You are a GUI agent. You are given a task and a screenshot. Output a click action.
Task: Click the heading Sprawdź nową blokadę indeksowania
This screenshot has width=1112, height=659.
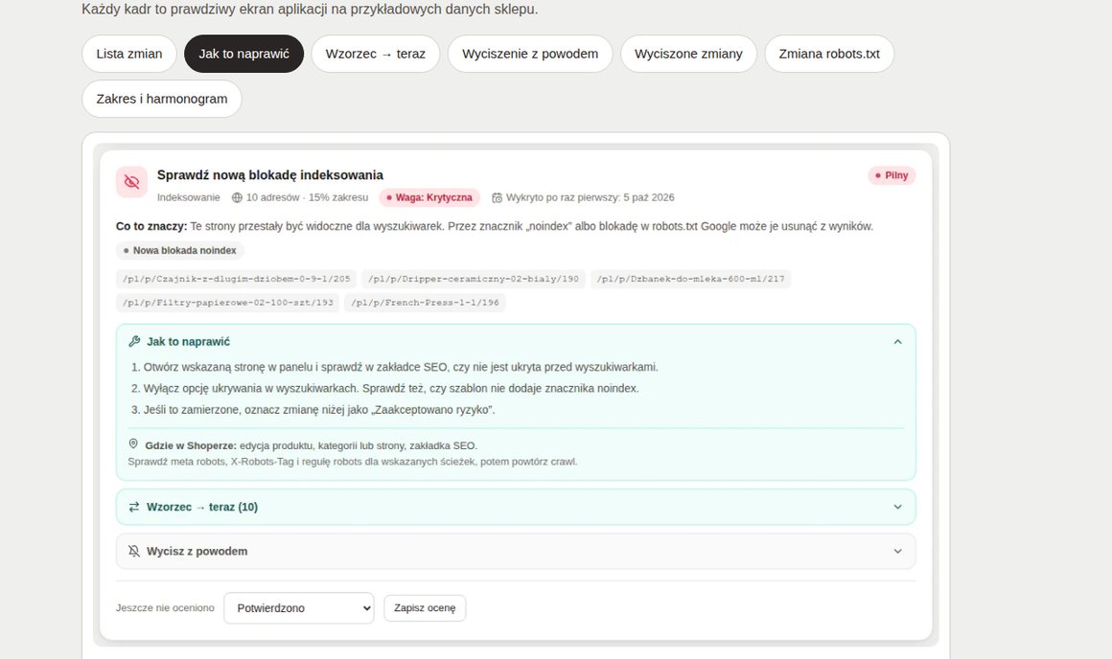point(270,175)
